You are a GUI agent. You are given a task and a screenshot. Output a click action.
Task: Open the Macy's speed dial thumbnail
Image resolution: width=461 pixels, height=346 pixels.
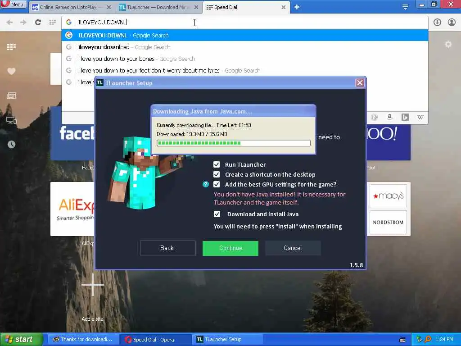coord(388,196)
